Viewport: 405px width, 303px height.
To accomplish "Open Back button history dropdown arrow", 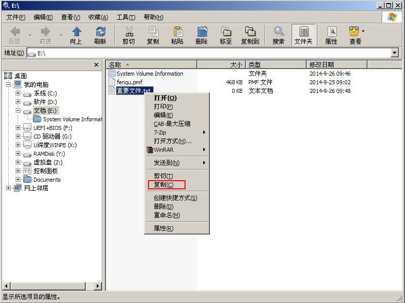I will [x=30, y=35].
